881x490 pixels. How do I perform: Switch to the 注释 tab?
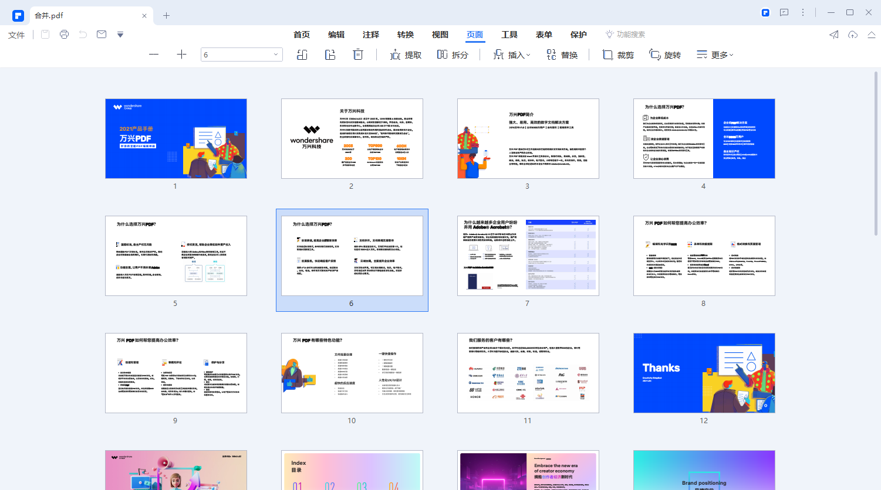(371, 35)
